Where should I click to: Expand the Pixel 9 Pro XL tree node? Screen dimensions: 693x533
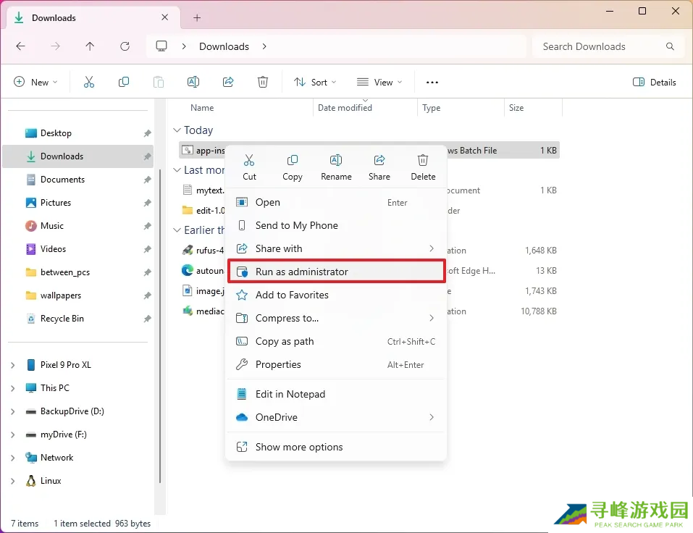(x=12, y=365)
